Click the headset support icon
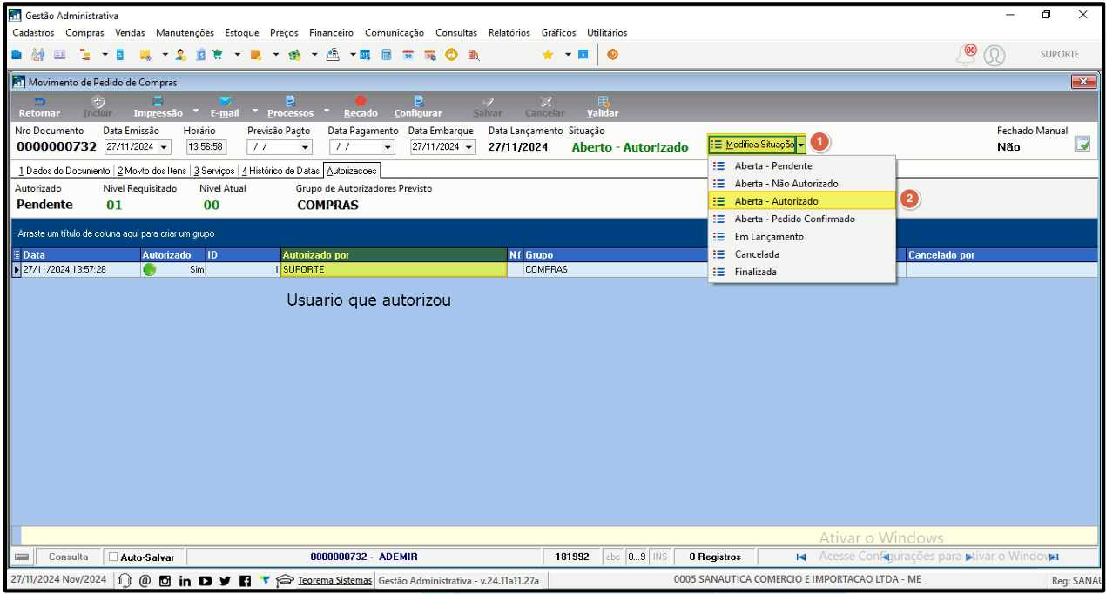Screen dimensions: 1106x594 [125, 580]
